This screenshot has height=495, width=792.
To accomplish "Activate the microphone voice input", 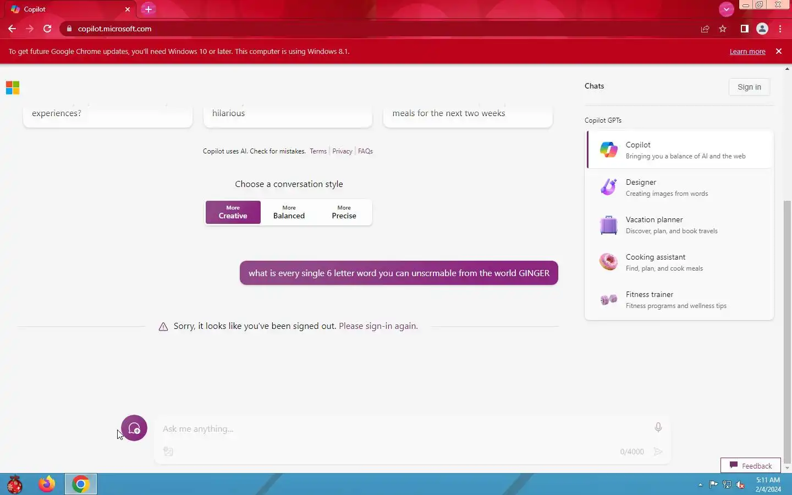I will tap(658, 427).
